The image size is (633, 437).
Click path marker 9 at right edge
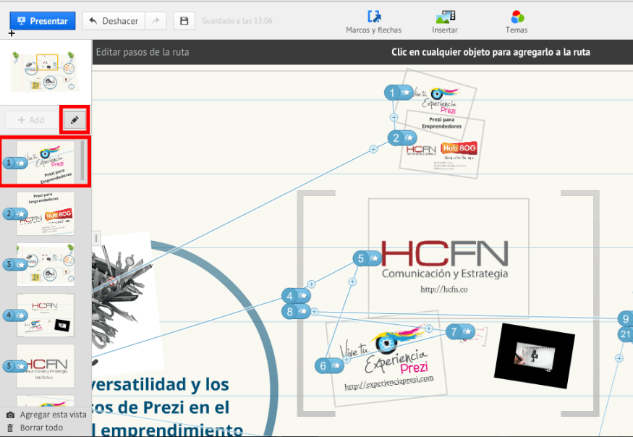tap(625, 318)
